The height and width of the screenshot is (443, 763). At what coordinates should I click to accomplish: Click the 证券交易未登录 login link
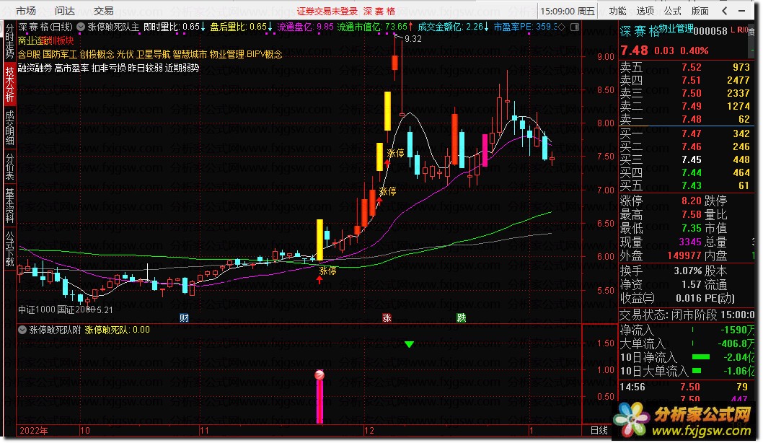pyautogui.click(x=327, y=11)
